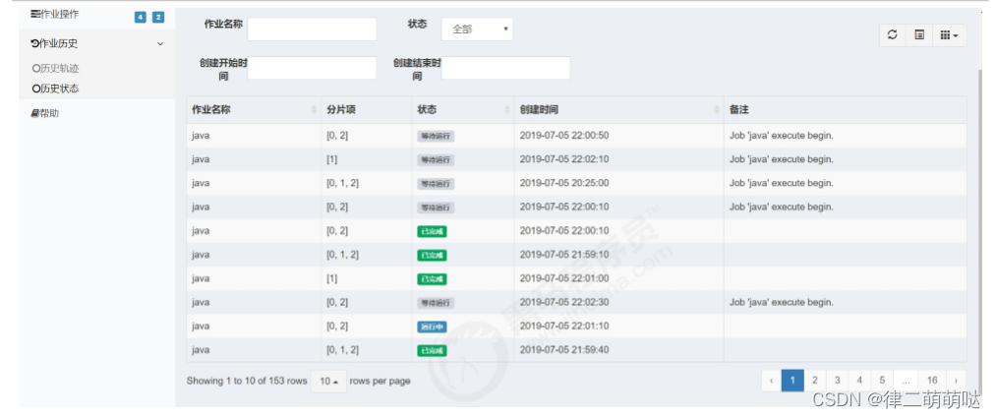Viewport: 996px width, 418px height.
Task: Click 已完成 badge in 21:59:40 row
Action: tap(432, 350)
